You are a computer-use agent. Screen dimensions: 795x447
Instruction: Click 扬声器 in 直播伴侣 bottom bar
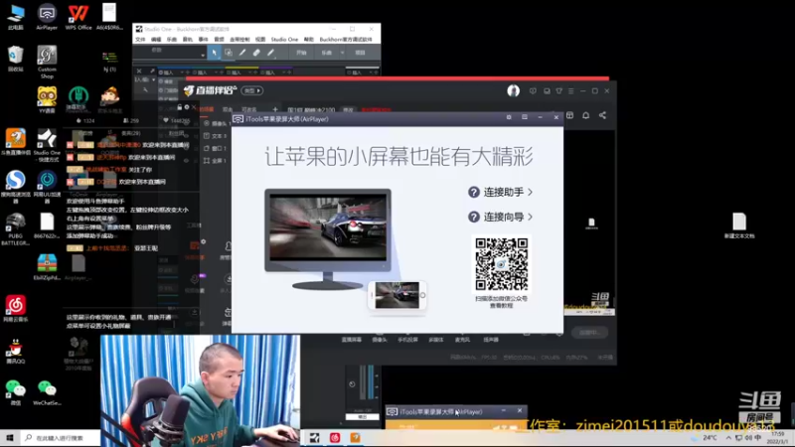point(491,340)
